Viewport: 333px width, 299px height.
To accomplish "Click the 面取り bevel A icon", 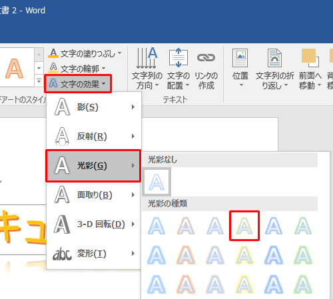I will (62, 194).
